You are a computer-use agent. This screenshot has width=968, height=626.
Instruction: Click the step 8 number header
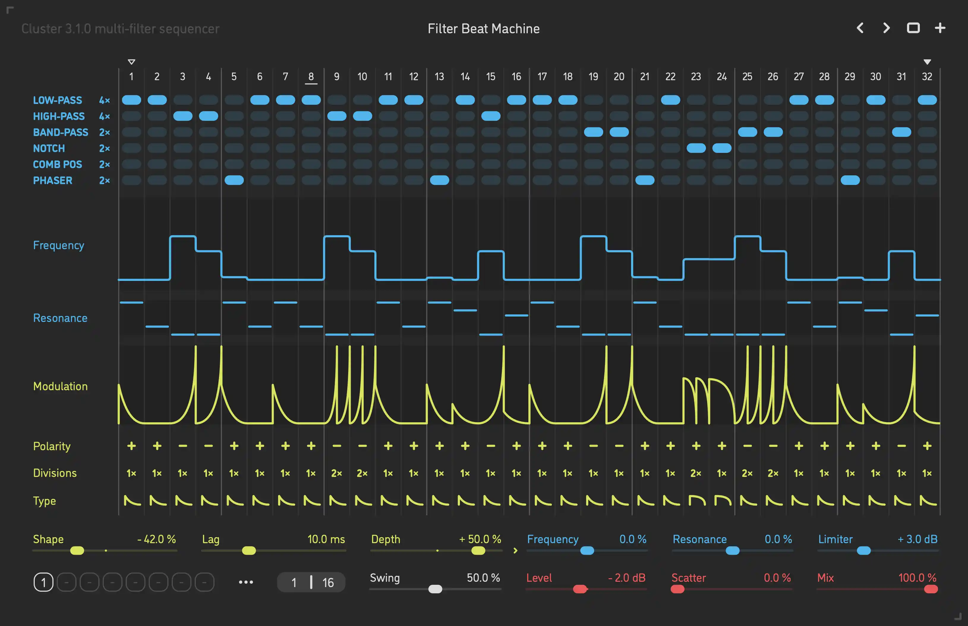coord(311,76)
